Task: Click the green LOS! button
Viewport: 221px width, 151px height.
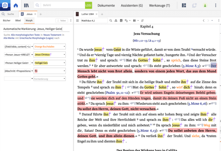Action: tap(89, 5)
